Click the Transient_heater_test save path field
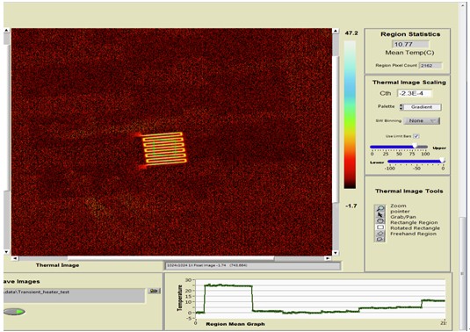 74,295
